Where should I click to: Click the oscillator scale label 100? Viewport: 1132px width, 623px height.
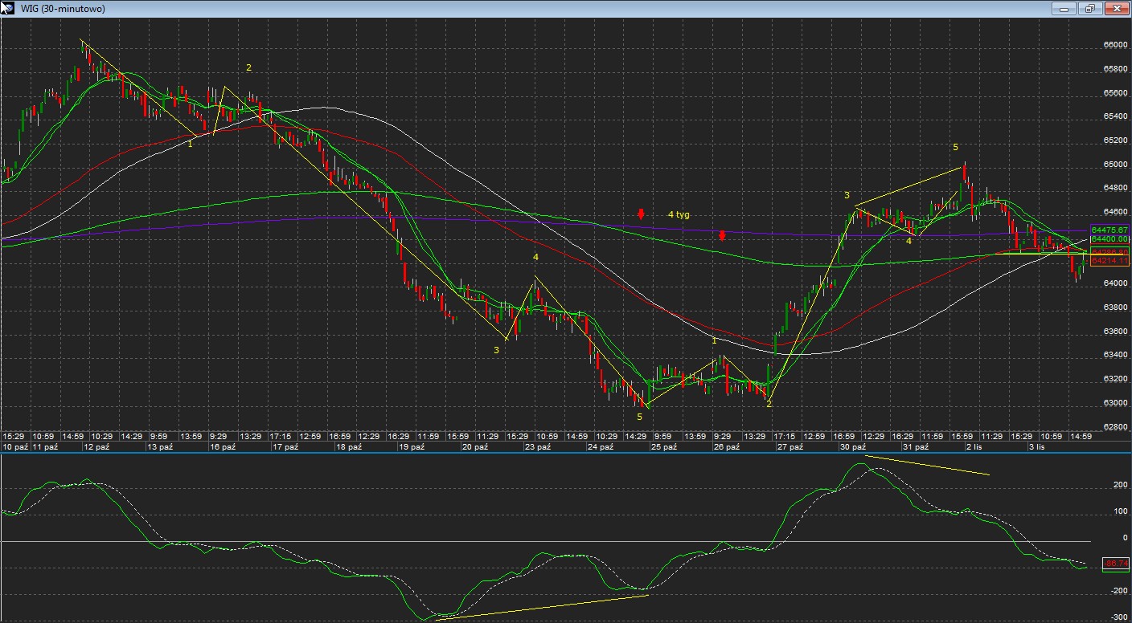point(1119,511)
